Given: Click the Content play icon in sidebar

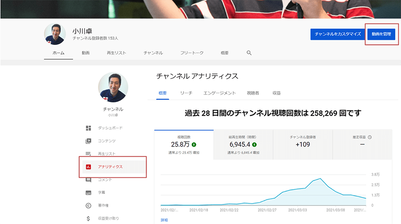Looking at the screenshot, I should 88,141.
